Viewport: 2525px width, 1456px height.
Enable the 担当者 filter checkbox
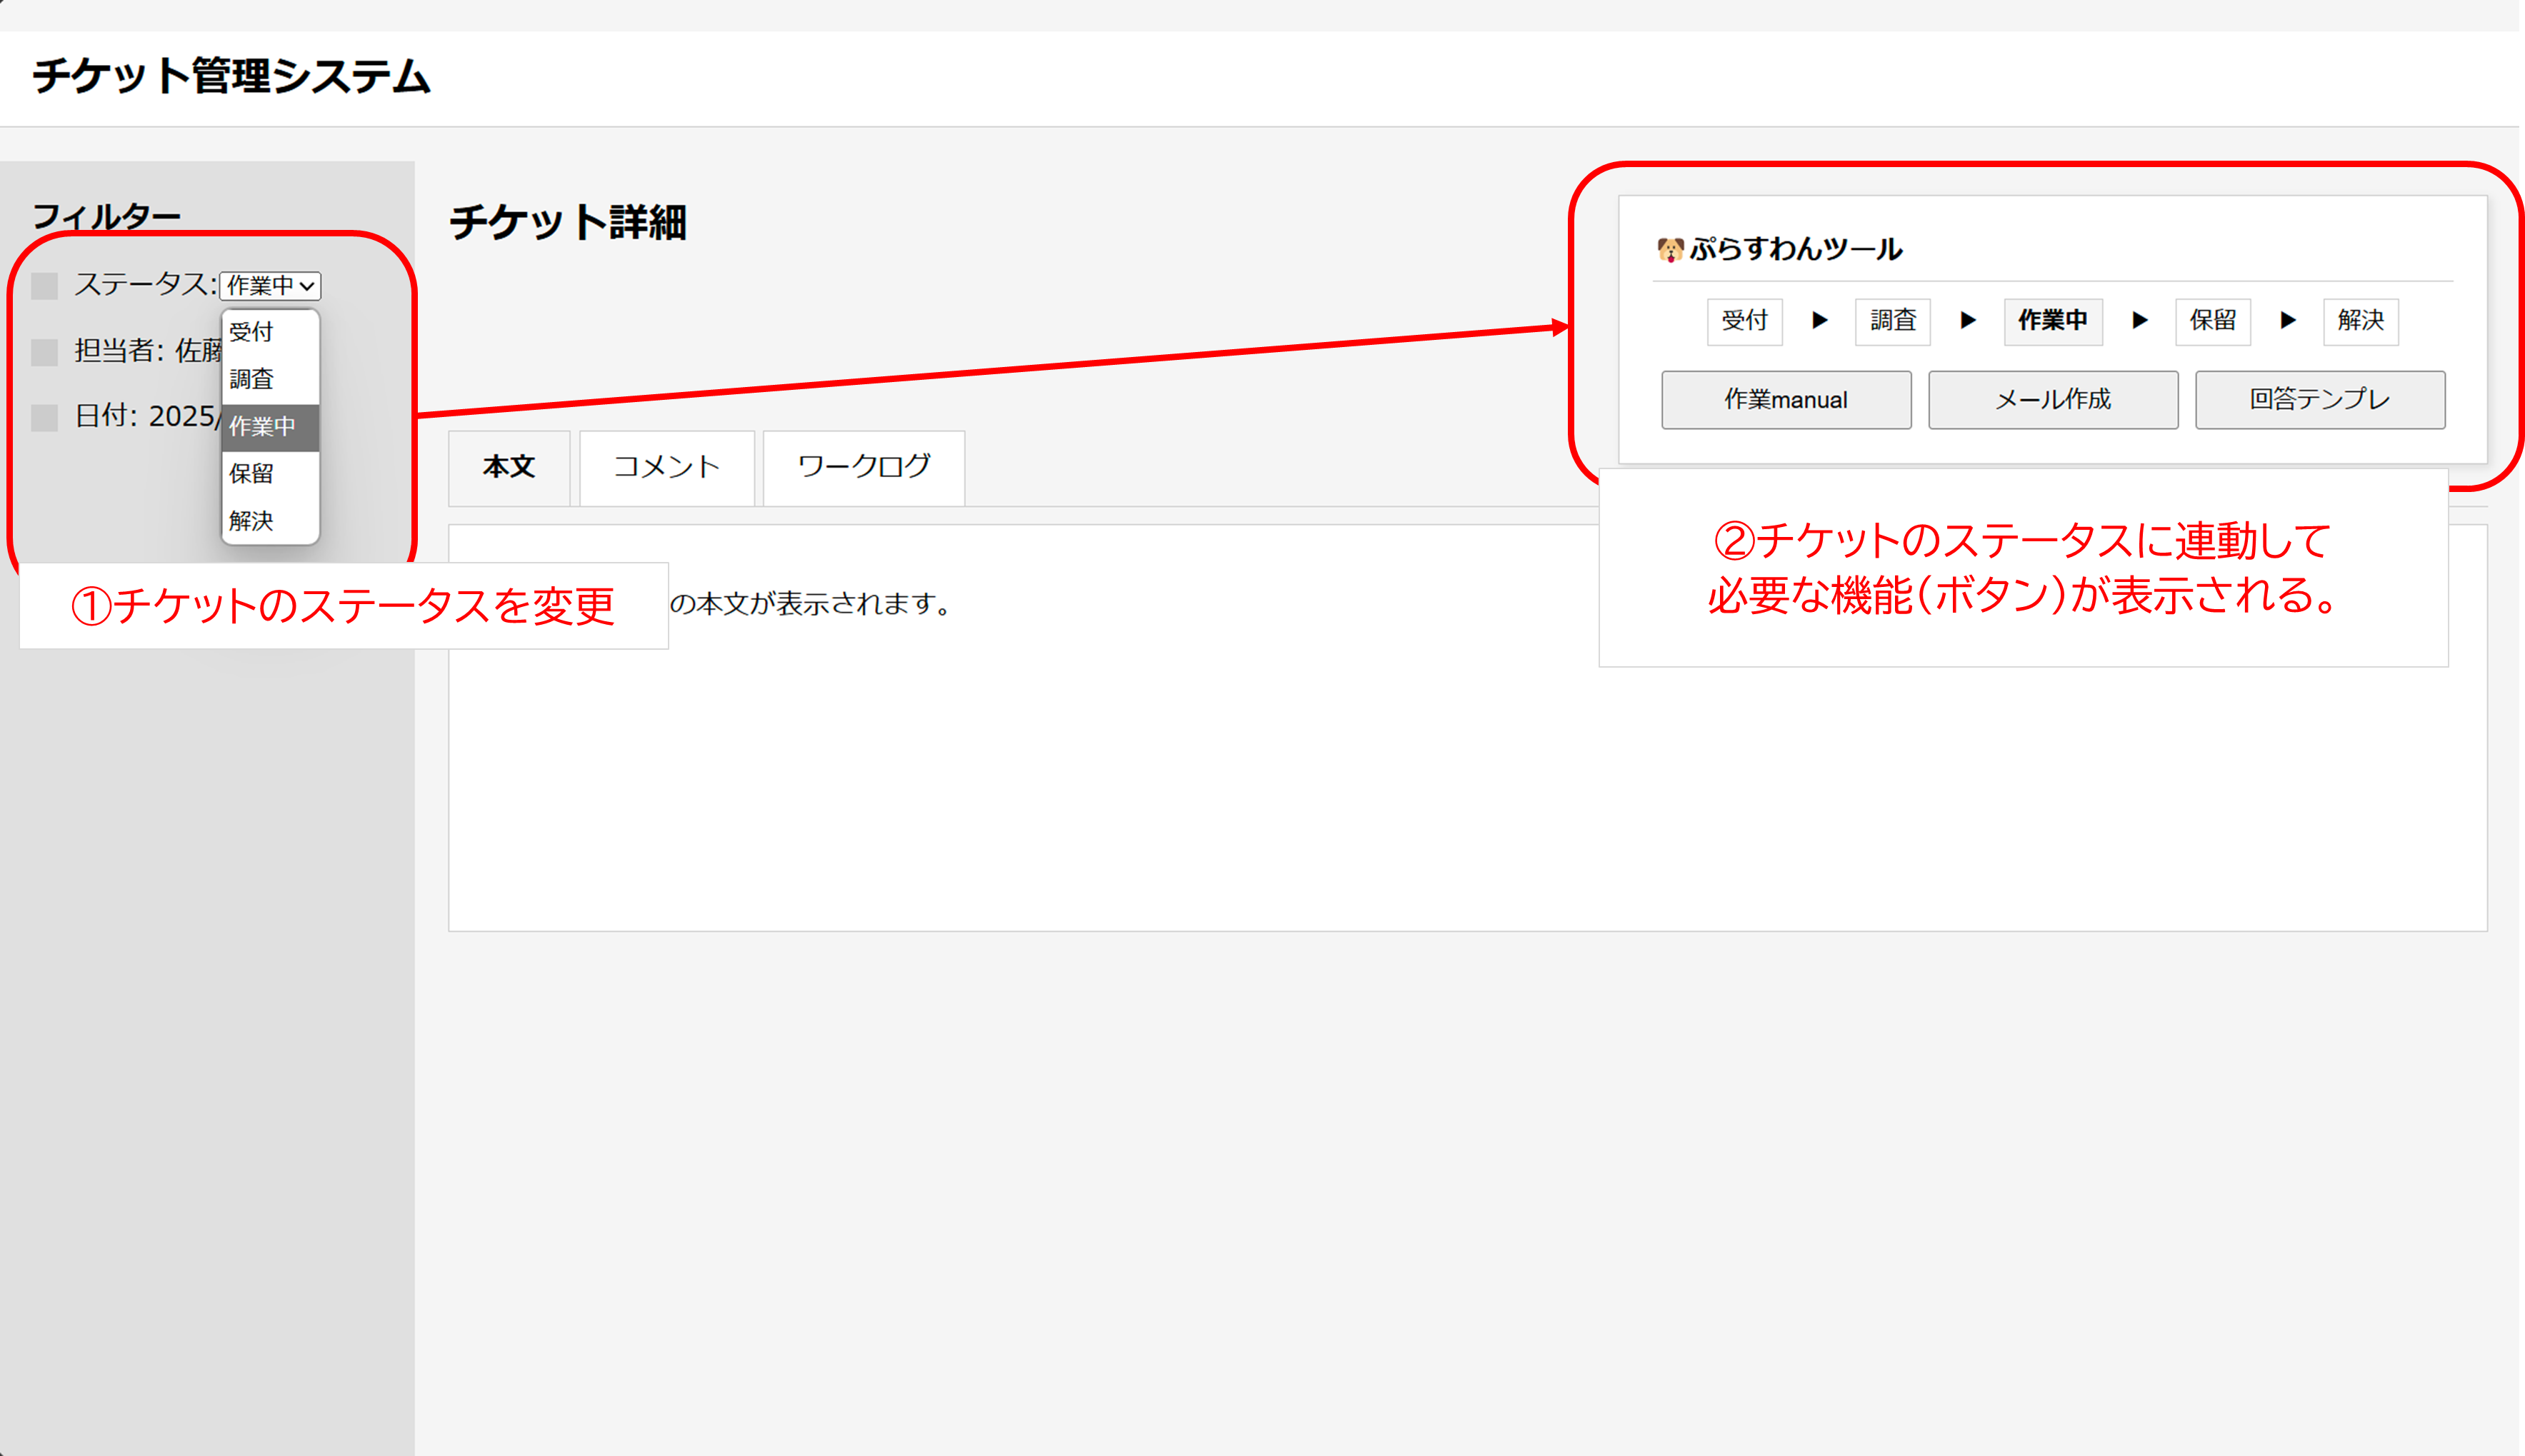(x=44, y=351)
